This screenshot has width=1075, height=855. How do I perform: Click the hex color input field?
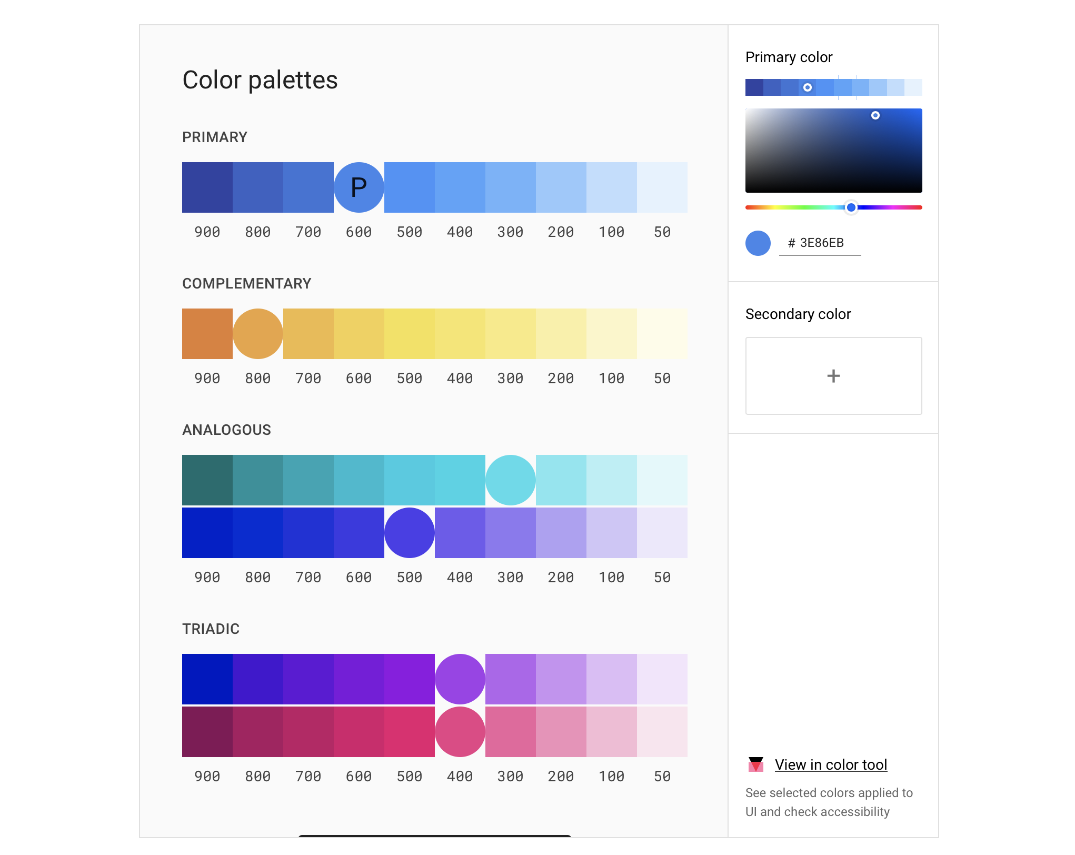click(x=820, y=243)
